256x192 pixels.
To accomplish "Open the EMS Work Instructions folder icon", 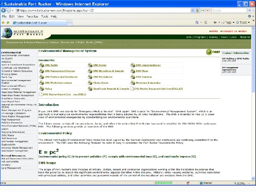I will [42, 82].
